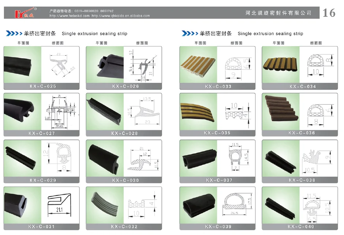The image size is (344, 235).
Task: Click the KX-C-027 cross-section drawing
Action: 60,112
